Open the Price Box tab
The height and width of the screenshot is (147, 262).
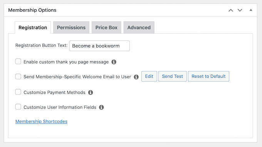[x=106, y=28]
